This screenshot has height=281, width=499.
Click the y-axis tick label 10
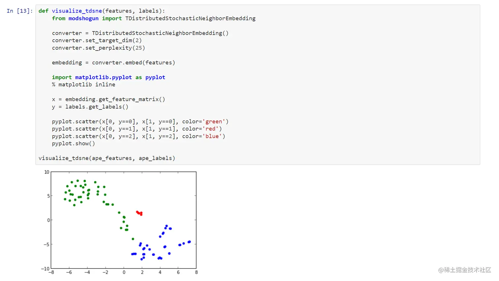click(x=47, y=172)
